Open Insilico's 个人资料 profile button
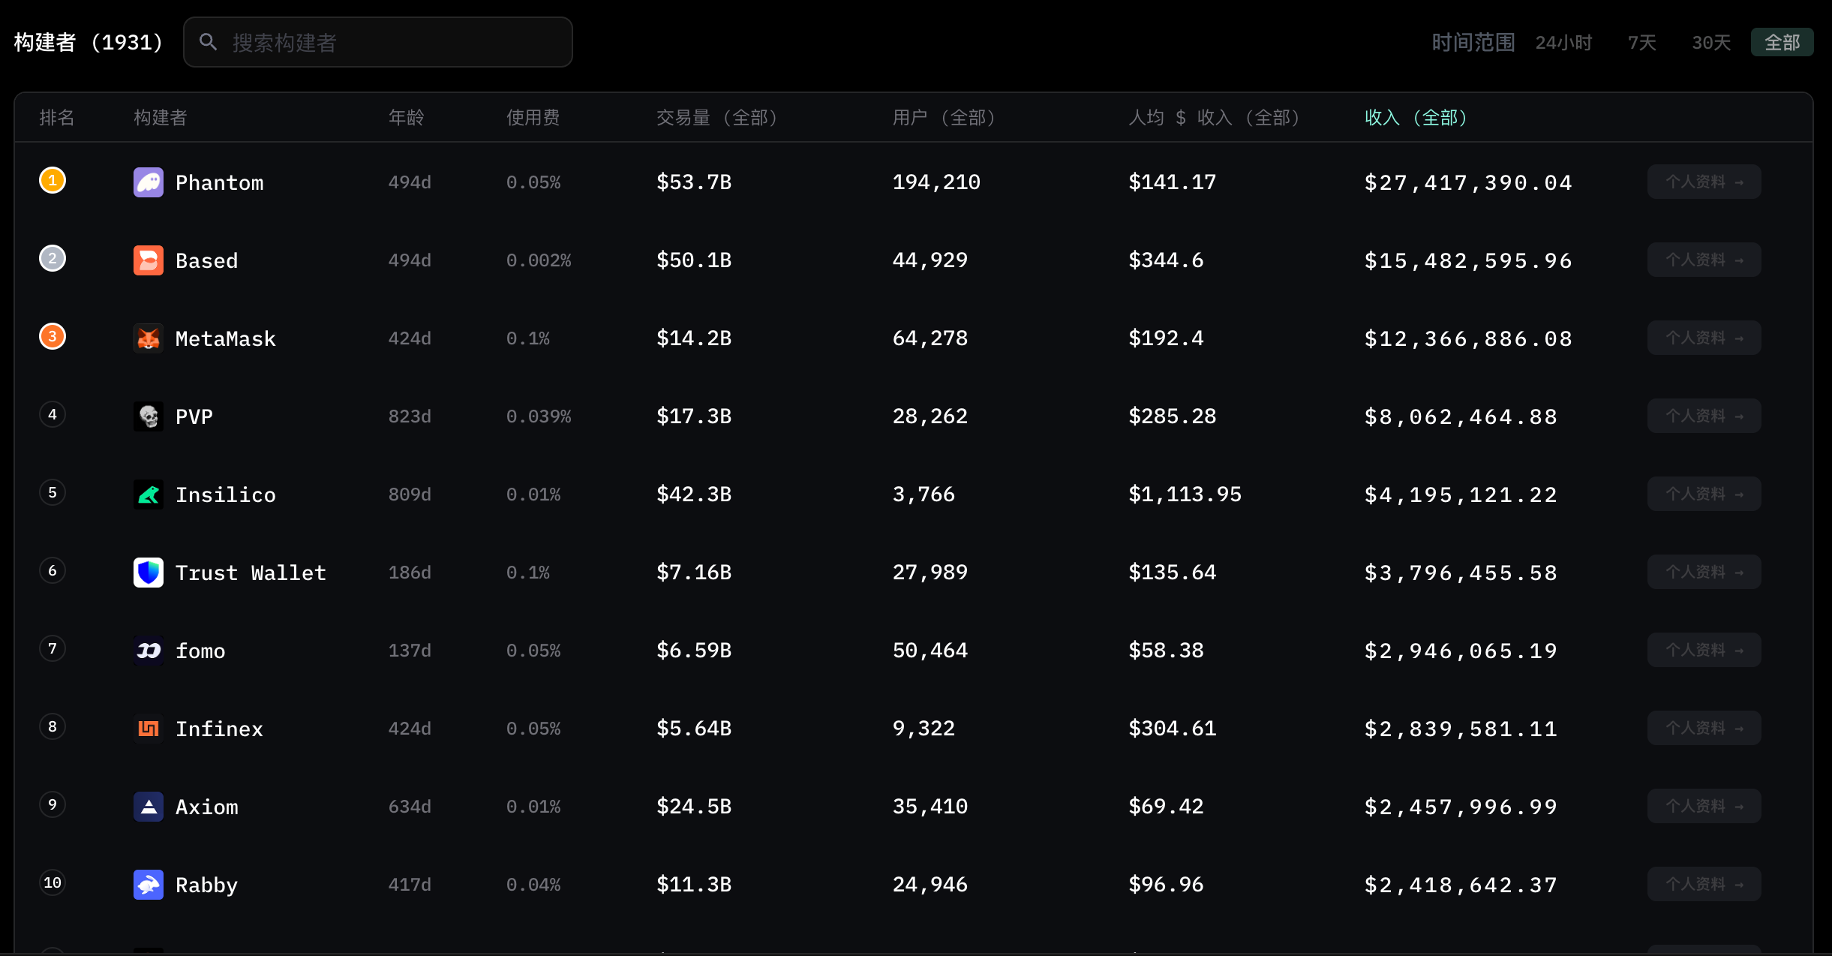 (1704, 494)
